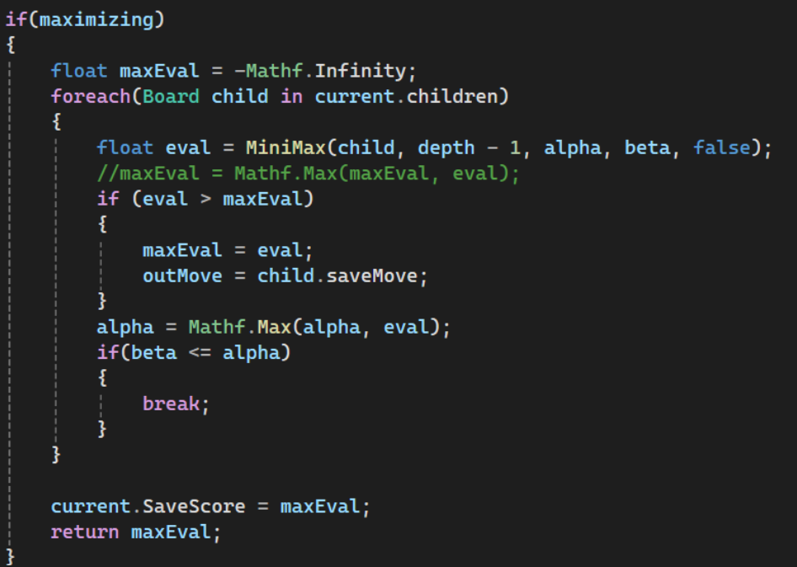Click the Mathf.Infinity constant
The height and width of the screenshot is (567, 797).
tap(326, 71)
